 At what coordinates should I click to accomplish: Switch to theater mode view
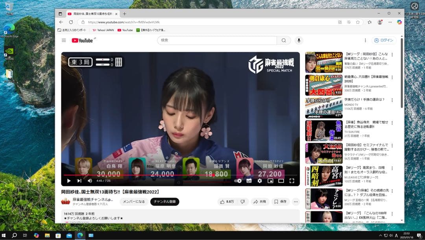(x=281, y=181)
